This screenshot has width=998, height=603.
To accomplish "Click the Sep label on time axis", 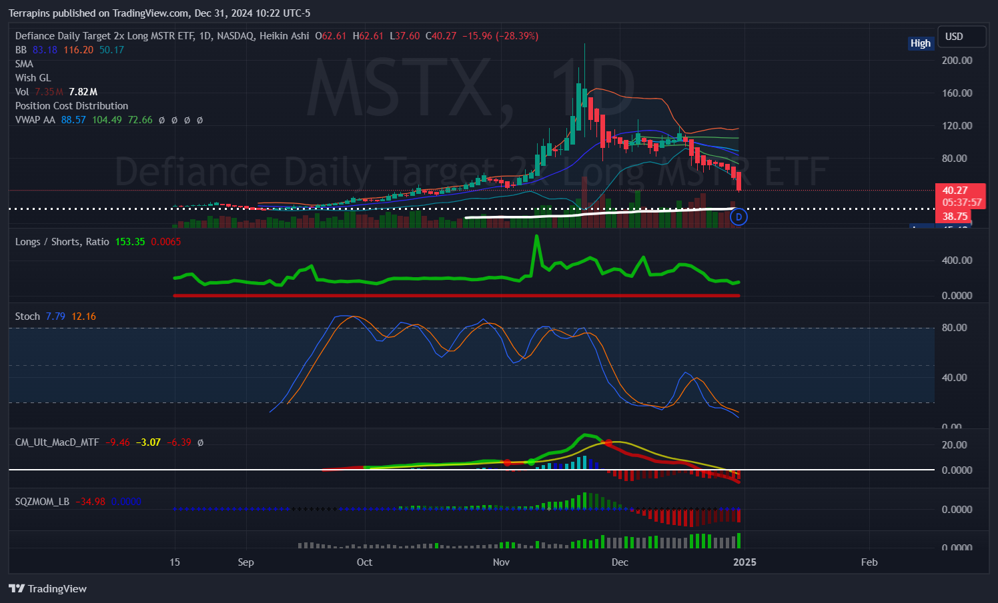I will [245, 562].
